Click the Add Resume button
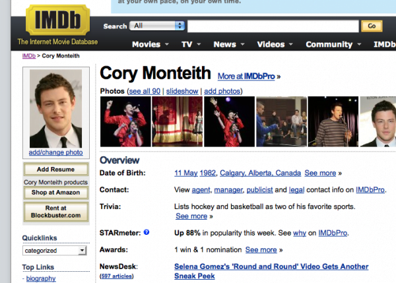Screen dimensions: 396x283 coord(56,169)
